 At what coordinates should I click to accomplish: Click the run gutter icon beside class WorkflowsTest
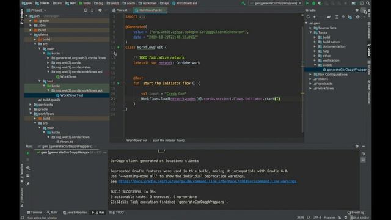(119, 47)
